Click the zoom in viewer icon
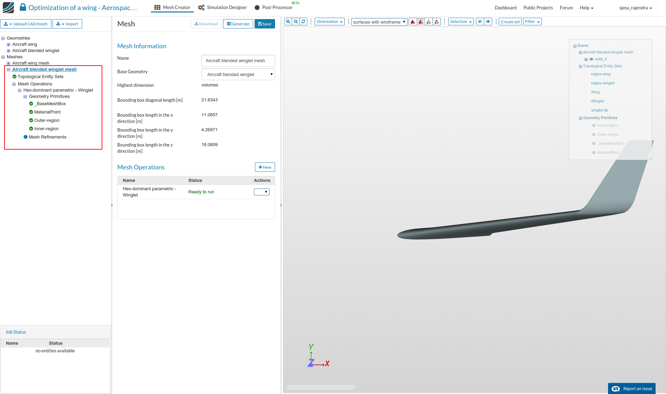 pos(288,22)
